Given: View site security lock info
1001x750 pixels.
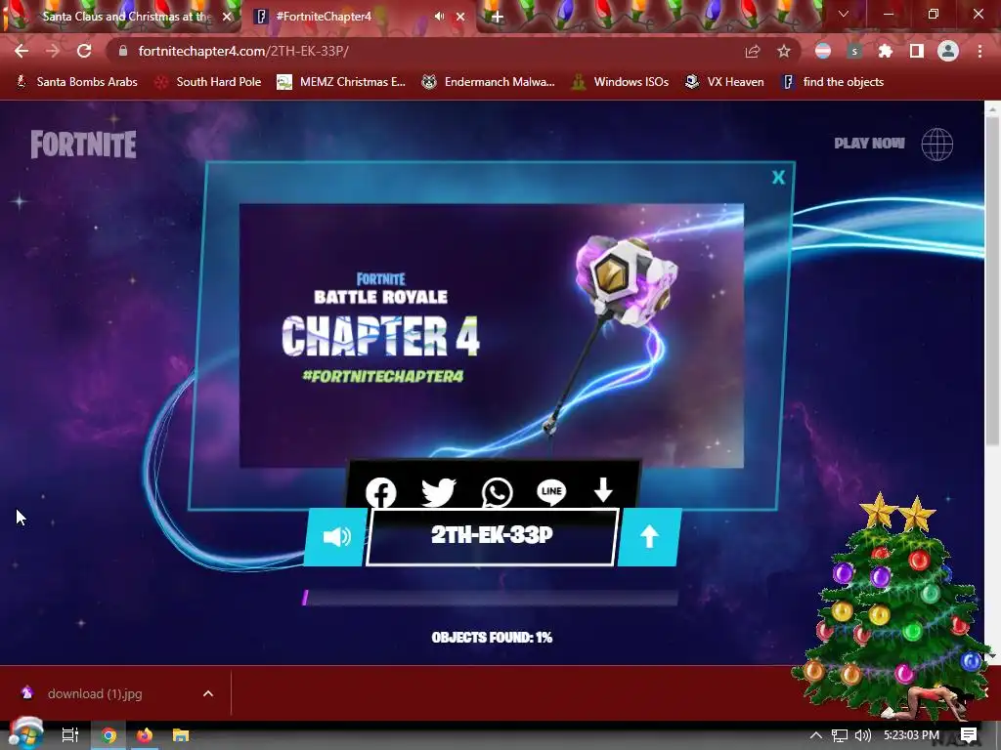Looking at the screenshot, I should tap(123, 51).
